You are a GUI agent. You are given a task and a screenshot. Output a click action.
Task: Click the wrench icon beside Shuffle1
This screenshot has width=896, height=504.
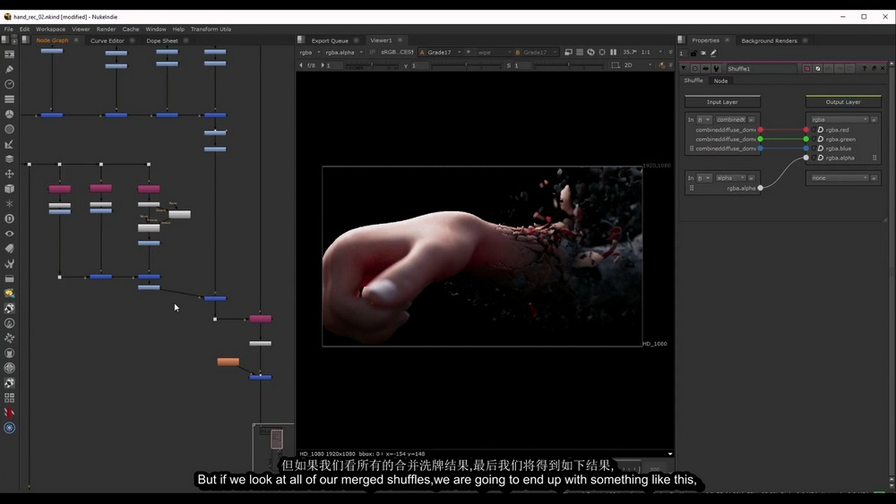716,69
